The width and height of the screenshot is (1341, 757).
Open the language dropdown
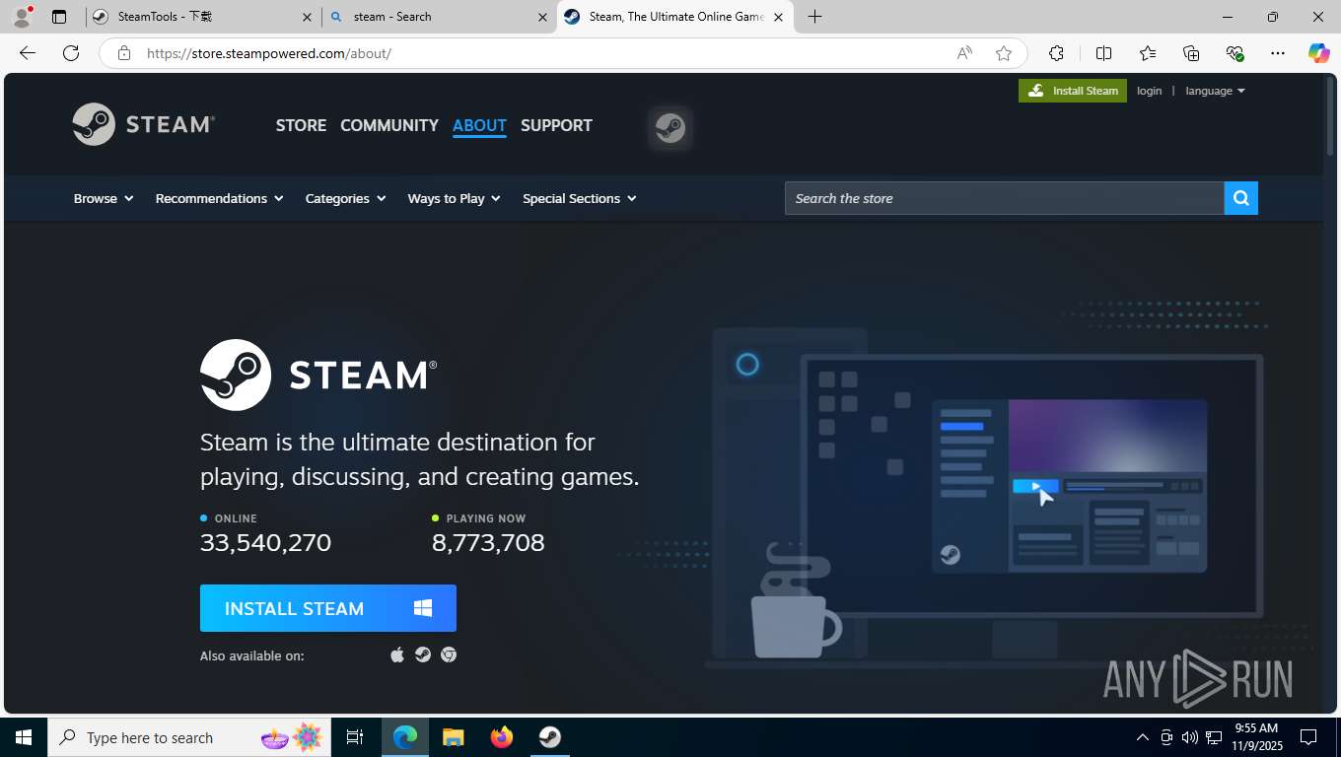(1215, 91)
